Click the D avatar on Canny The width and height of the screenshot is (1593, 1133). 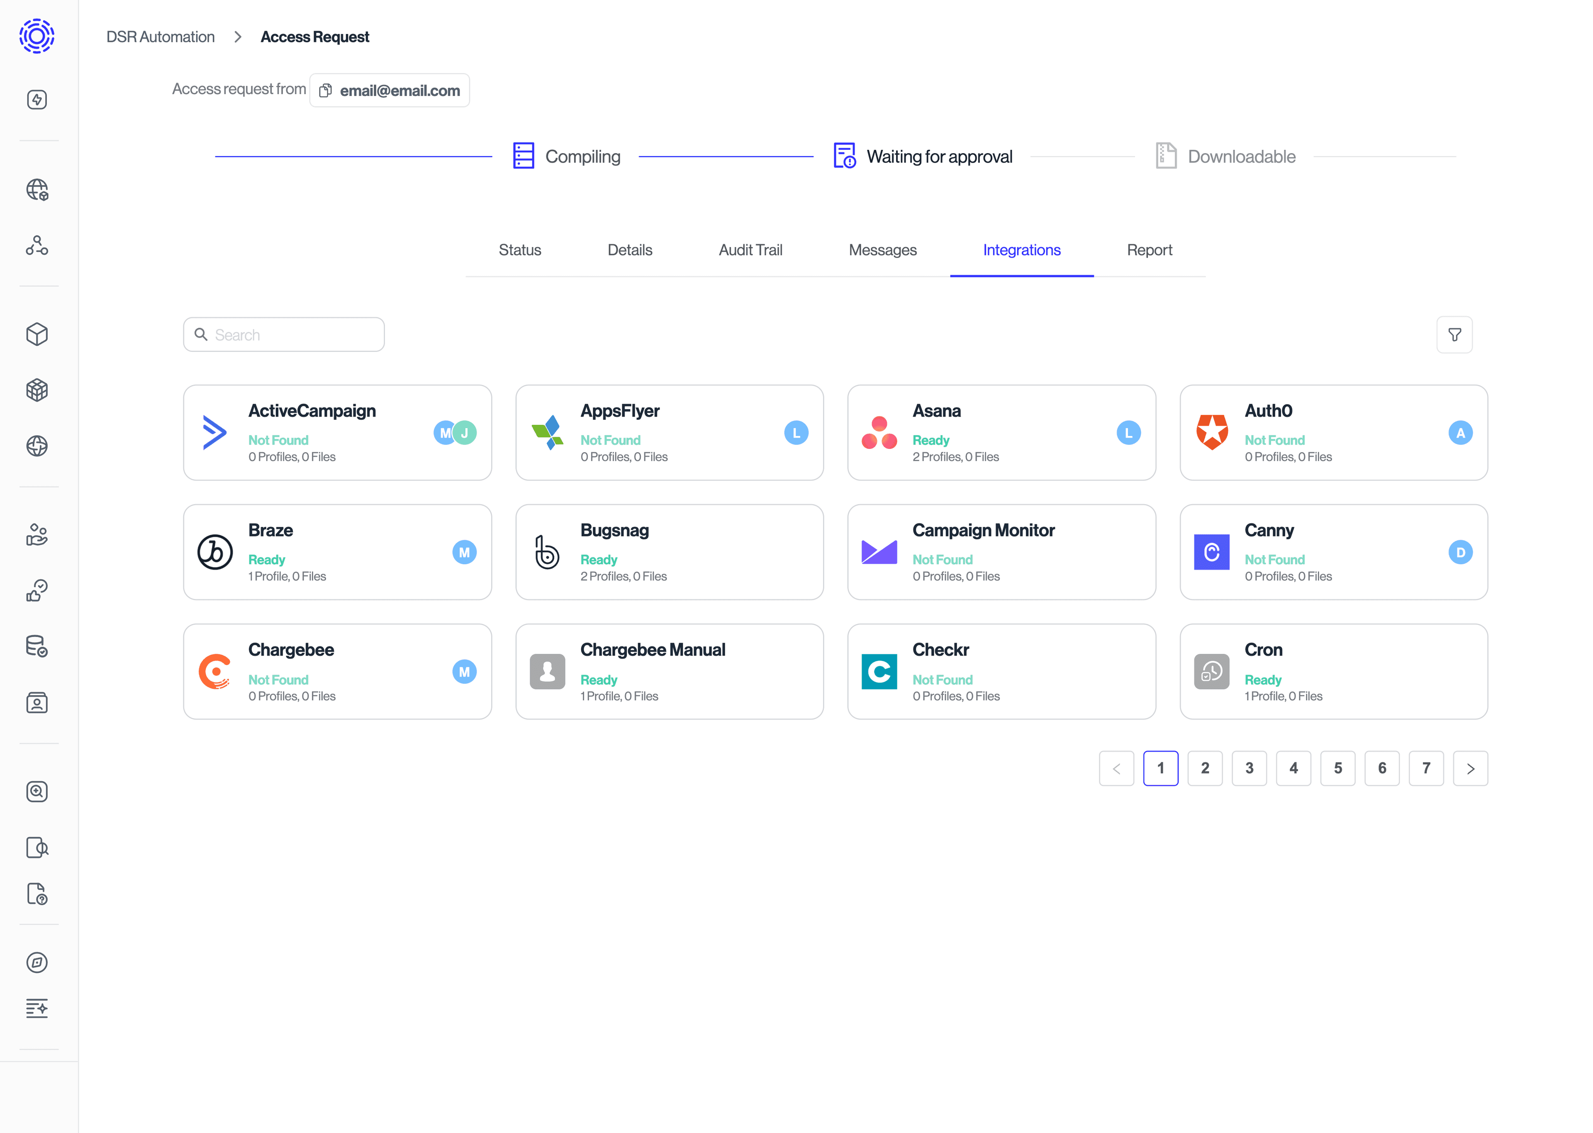[1461, 552]
